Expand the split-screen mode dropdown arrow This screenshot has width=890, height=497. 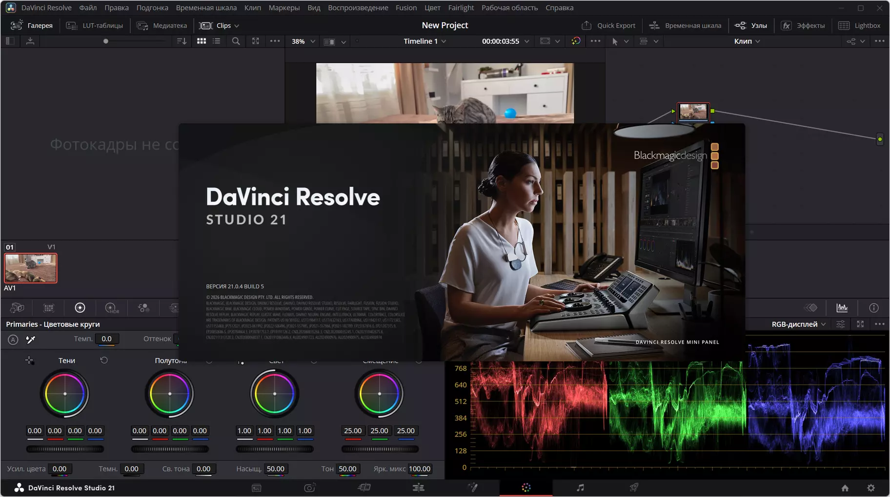344,42
